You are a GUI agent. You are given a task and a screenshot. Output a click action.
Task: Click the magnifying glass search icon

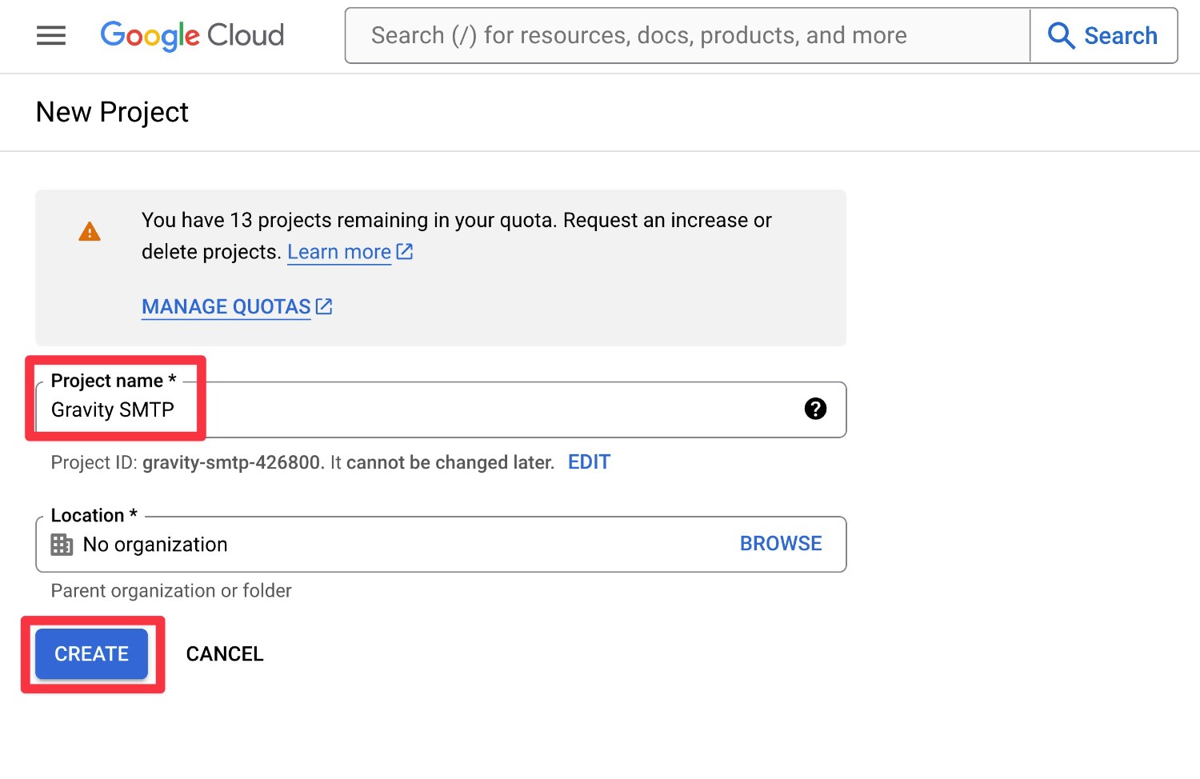tap(1061, 35)
